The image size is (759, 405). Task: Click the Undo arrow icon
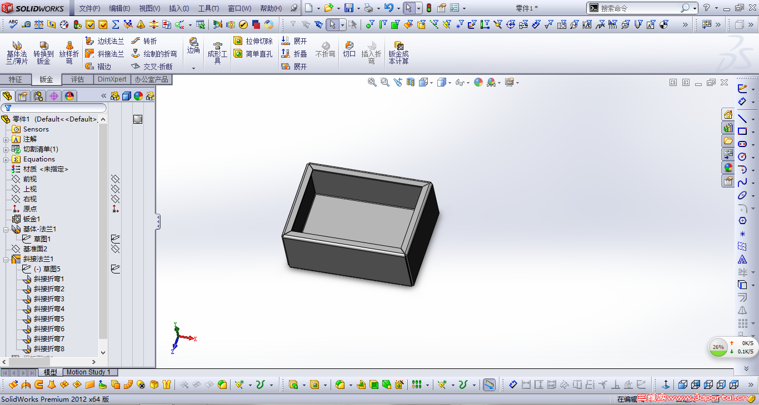click(388, 8)
